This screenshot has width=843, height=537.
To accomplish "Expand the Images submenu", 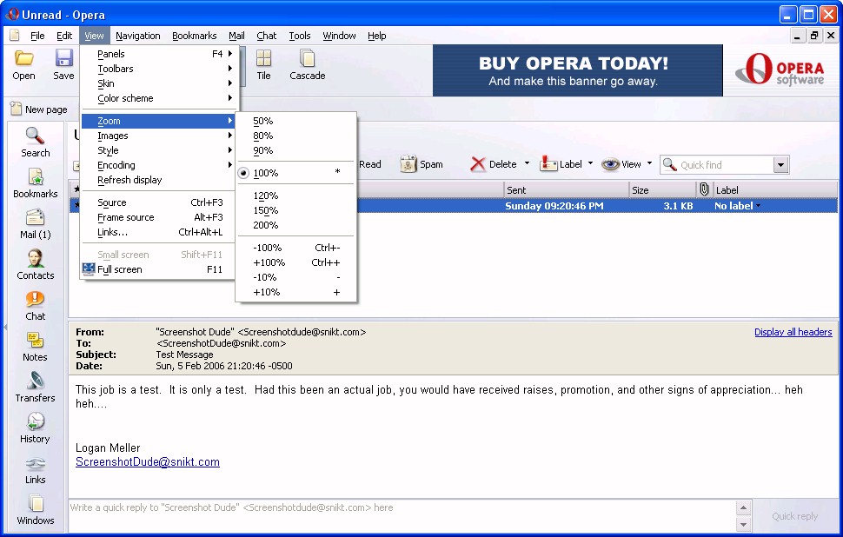I will click(x=157, y=136).
